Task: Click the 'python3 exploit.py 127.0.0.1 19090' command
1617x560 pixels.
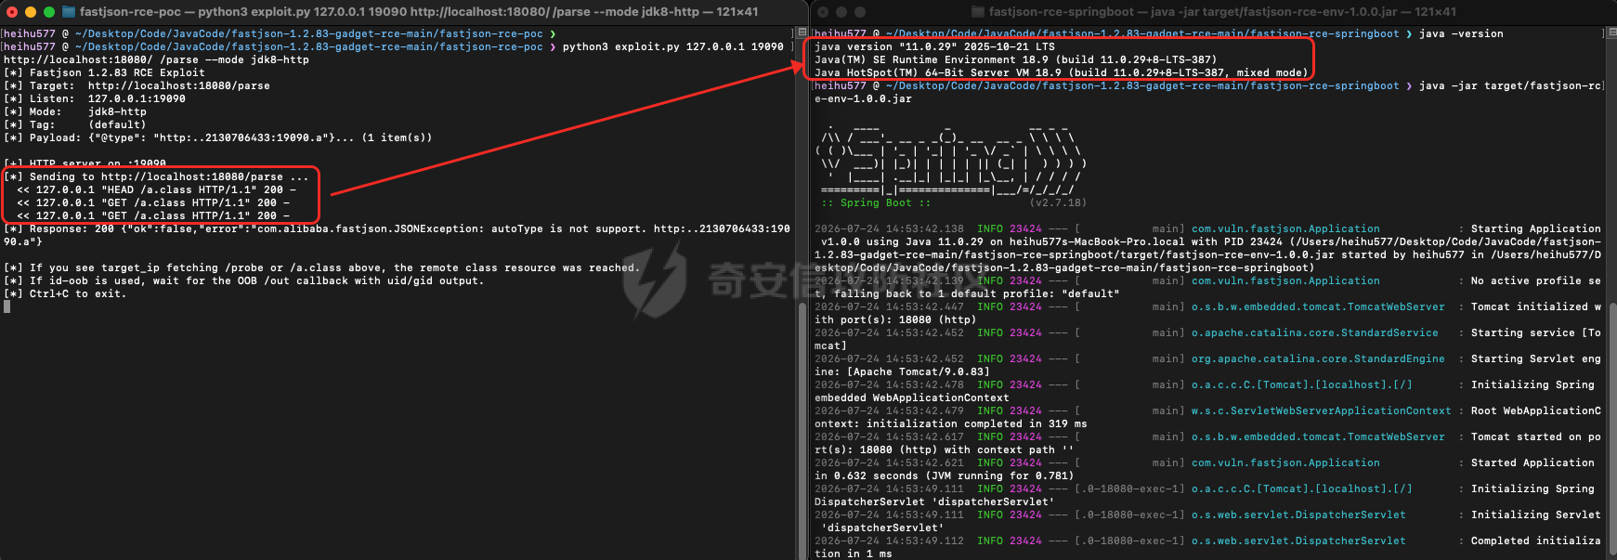Action: click(x=673, y=46)
